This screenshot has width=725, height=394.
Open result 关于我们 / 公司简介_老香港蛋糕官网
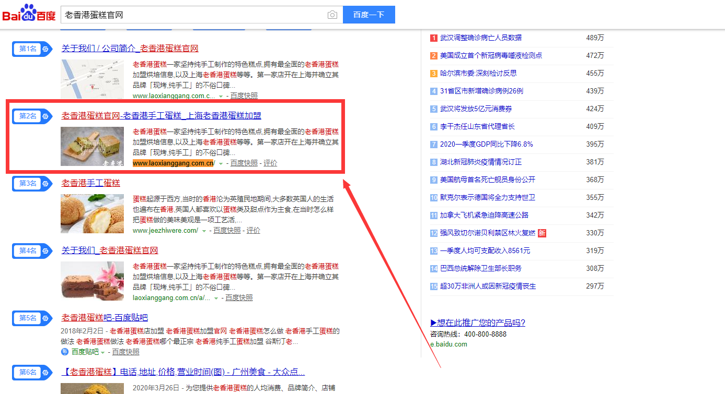[x=130, y=49]
